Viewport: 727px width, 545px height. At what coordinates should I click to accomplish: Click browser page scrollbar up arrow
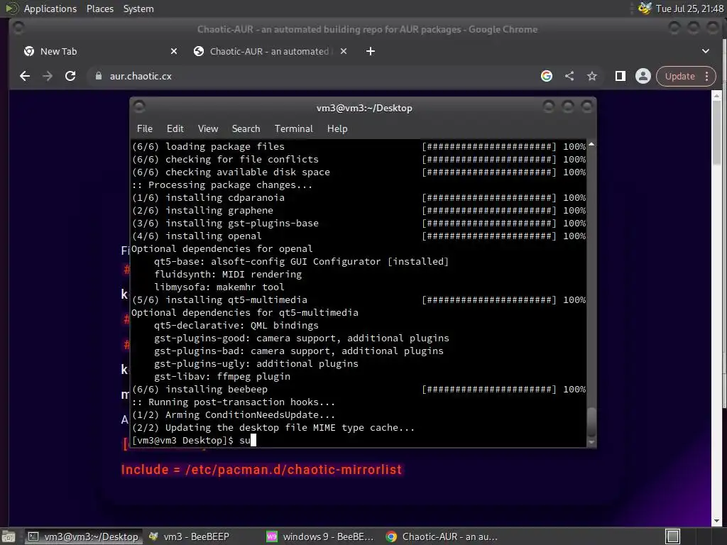[x=716, y=96]
